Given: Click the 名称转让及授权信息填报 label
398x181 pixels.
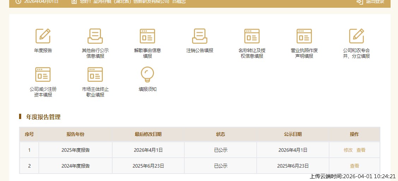Looking at the screenshot, I should (252, 53).
